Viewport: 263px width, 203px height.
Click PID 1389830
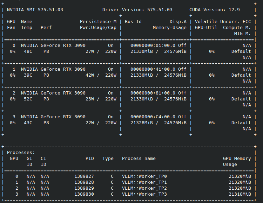coord(84,194)
